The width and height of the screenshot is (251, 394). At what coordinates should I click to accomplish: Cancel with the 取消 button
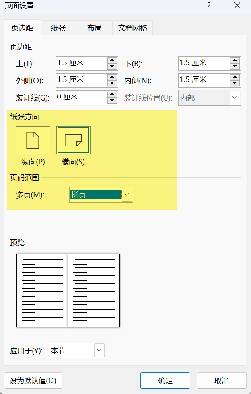[221, 380]
